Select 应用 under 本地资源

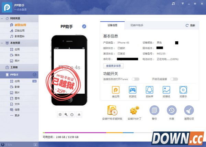19,49
